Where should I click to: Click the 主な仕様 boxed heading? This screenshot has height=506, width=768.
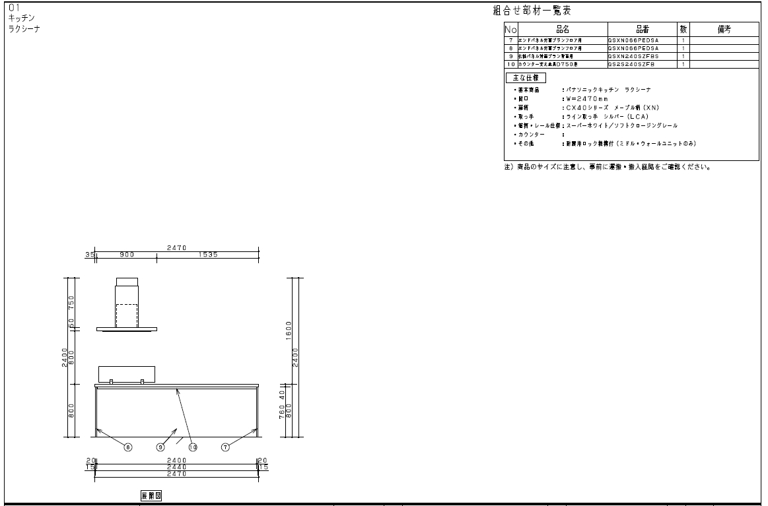point(526,77)
